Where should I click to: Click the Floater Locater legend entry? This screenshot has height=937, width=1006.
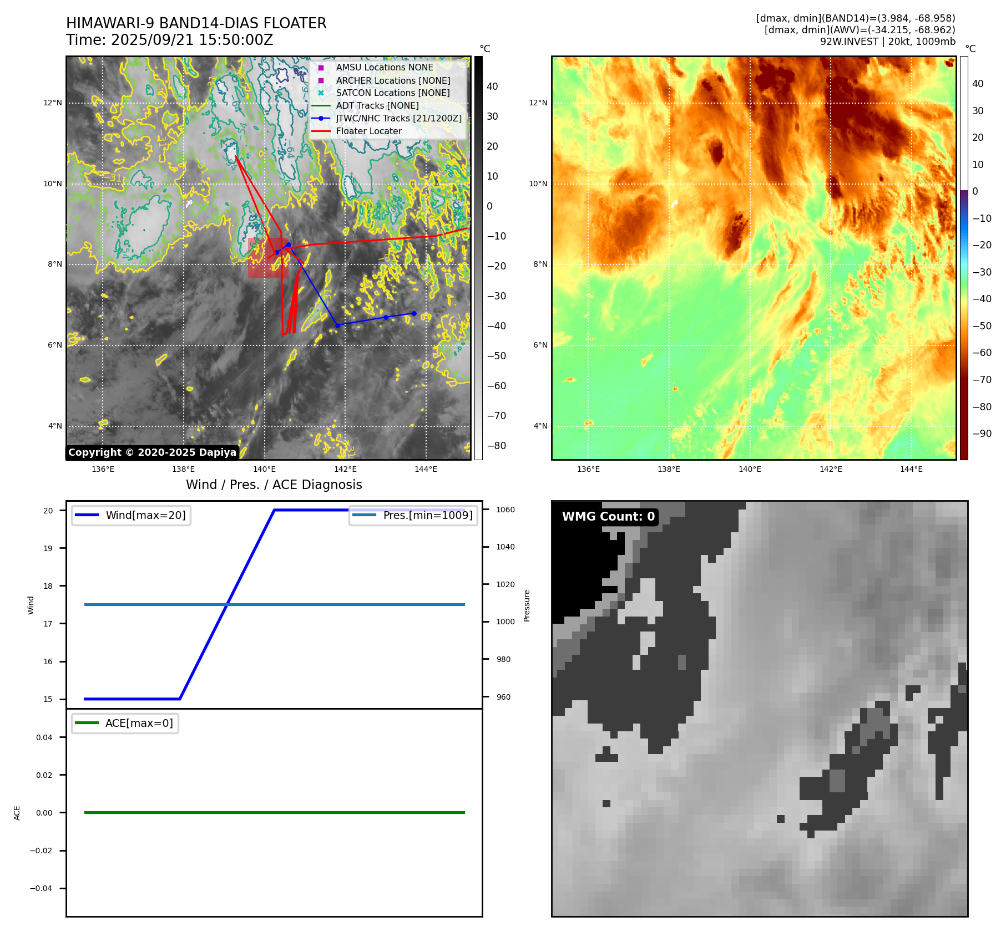(368, 131)
